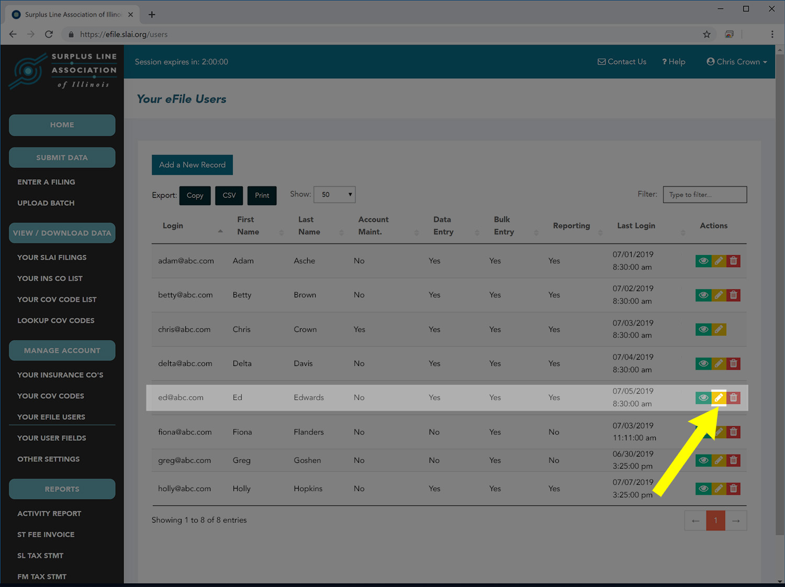Screen dimensions: 785x587
Task: Delete the adam@abc.com user via trash icon
Action: pyautogui.click(x=734, y=261)
